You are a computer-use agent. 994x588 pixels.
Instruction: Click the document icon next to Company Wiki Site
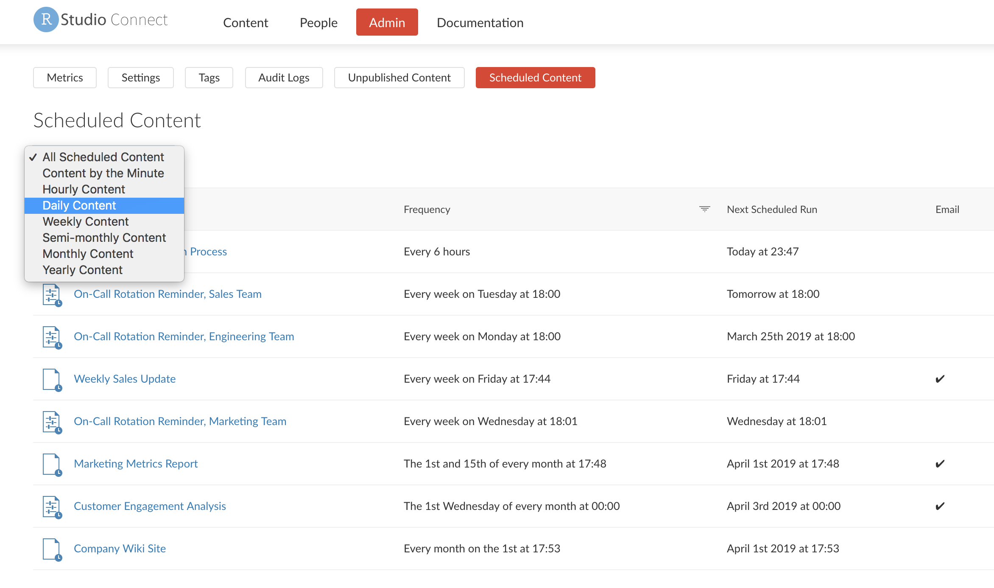point(51,549)
